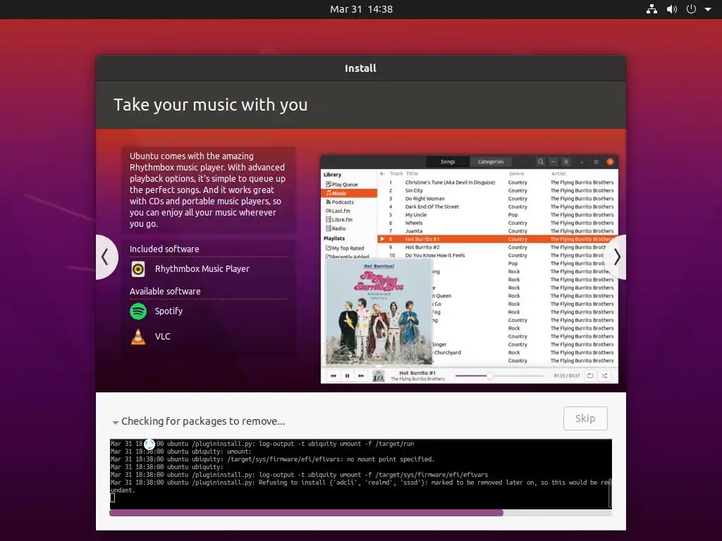Click the Flying Burrito Bros album cover
Screen dimensions: 722x541
point(379,312)
